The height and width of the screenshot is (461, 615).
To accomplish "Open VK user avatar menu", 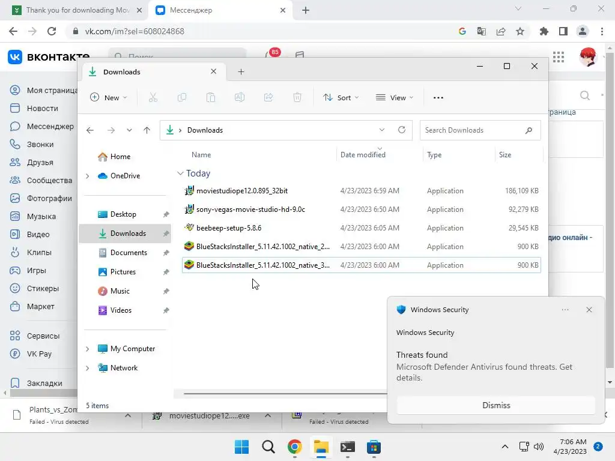I will click(587, 57).
